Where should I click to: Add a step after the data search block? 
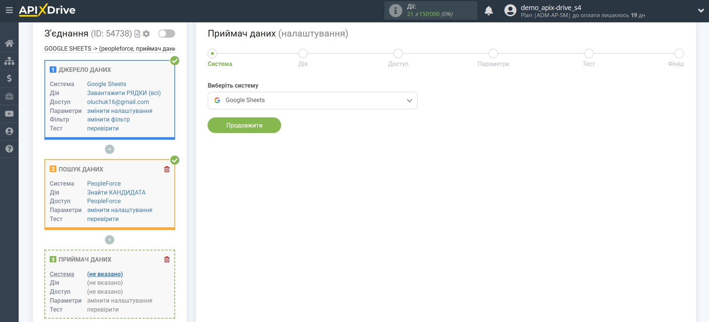click(x=109, y=240)
